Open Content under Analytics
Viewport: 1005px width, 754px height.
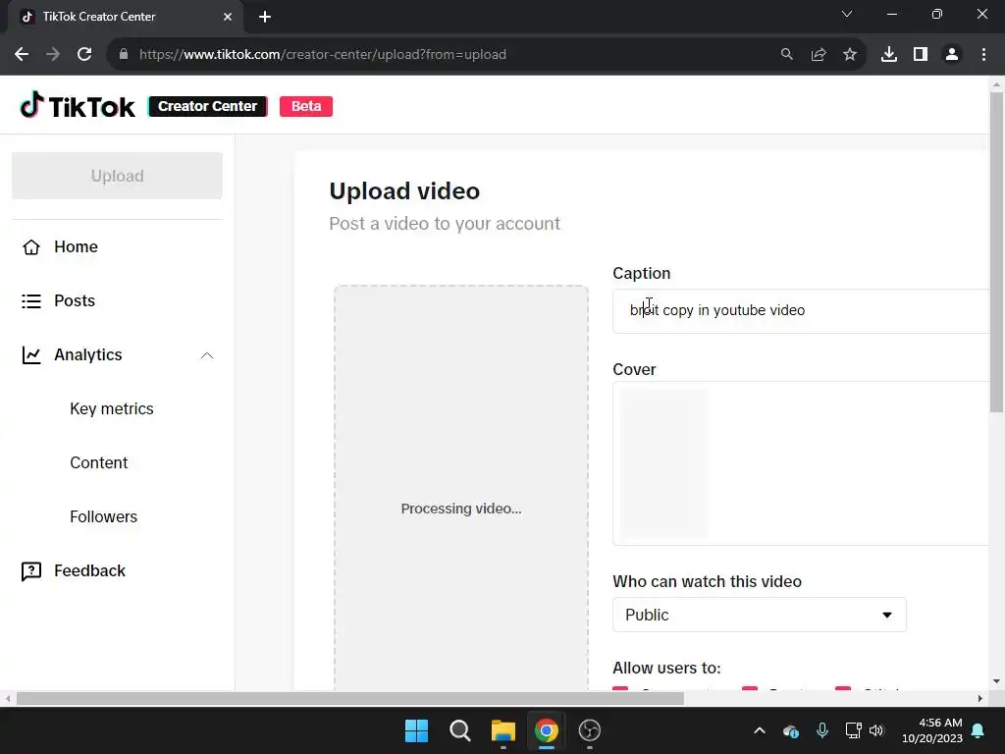(99, 462)
